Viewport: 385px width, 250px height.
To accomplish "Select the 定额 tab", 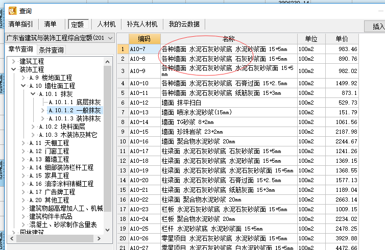I will pos(78,24).
